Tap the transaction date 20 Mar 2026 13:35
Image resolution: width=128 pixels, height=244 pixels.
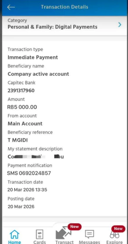tap(27, 190)
